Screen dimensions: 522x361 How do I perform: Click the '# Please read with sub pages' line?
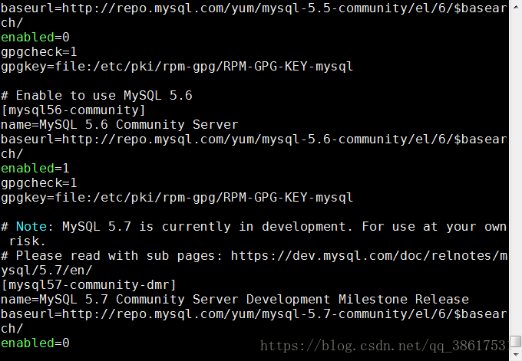click(253, 256)
